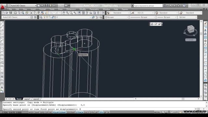Image resolution: width=208 pixels, height=117 pixels.
Task: Click the Help question mark icon
Action: click(x=184, y=6)
